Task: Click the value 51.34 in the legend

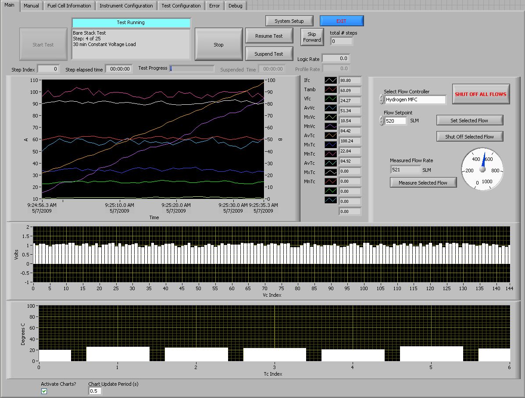Action: coord(350,110)
